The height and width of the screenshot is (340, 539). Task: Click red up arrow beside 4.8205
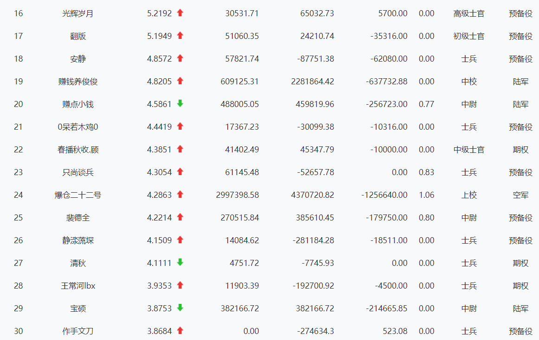pos(180,81)
